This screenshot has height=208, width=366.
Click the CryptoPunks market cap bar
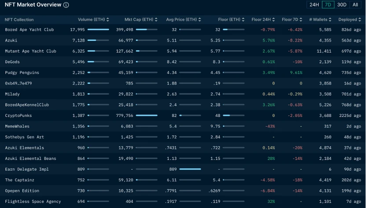pyautogui.click(x=146, y=115)
